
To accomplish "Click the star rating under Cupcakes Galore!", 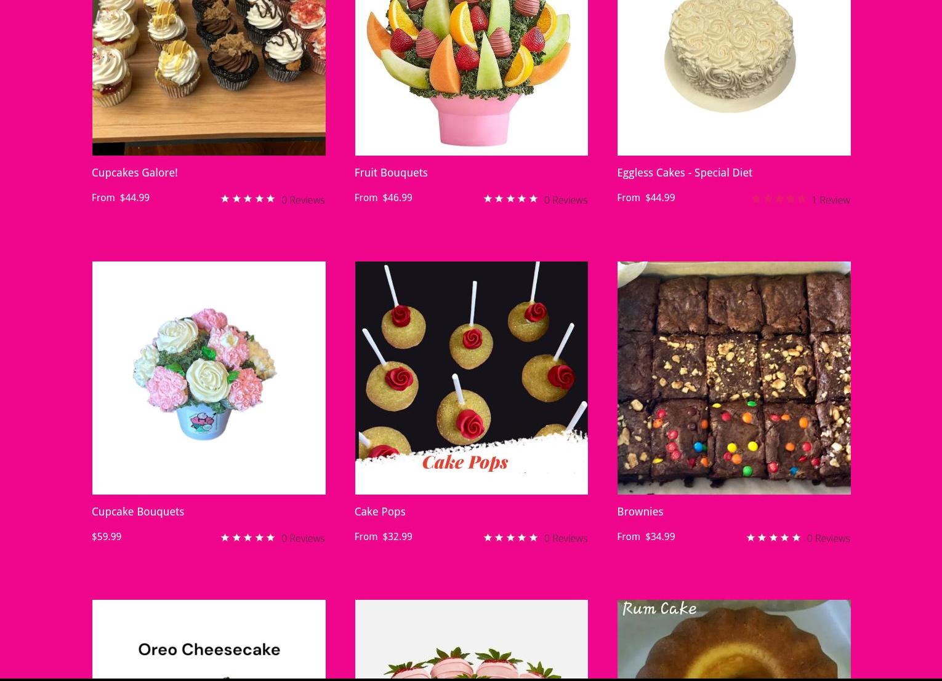I will click(248, 199).
